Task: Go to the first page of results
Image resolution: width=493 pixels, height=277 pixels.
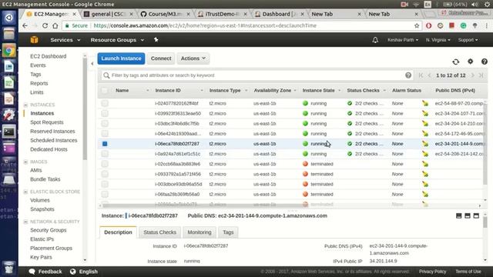Action: point(421,75)
